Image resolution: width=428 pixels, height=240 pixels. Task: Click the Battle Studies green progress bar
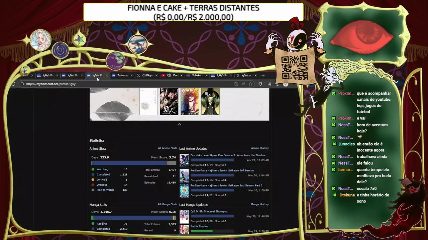[x=202, y=231]
